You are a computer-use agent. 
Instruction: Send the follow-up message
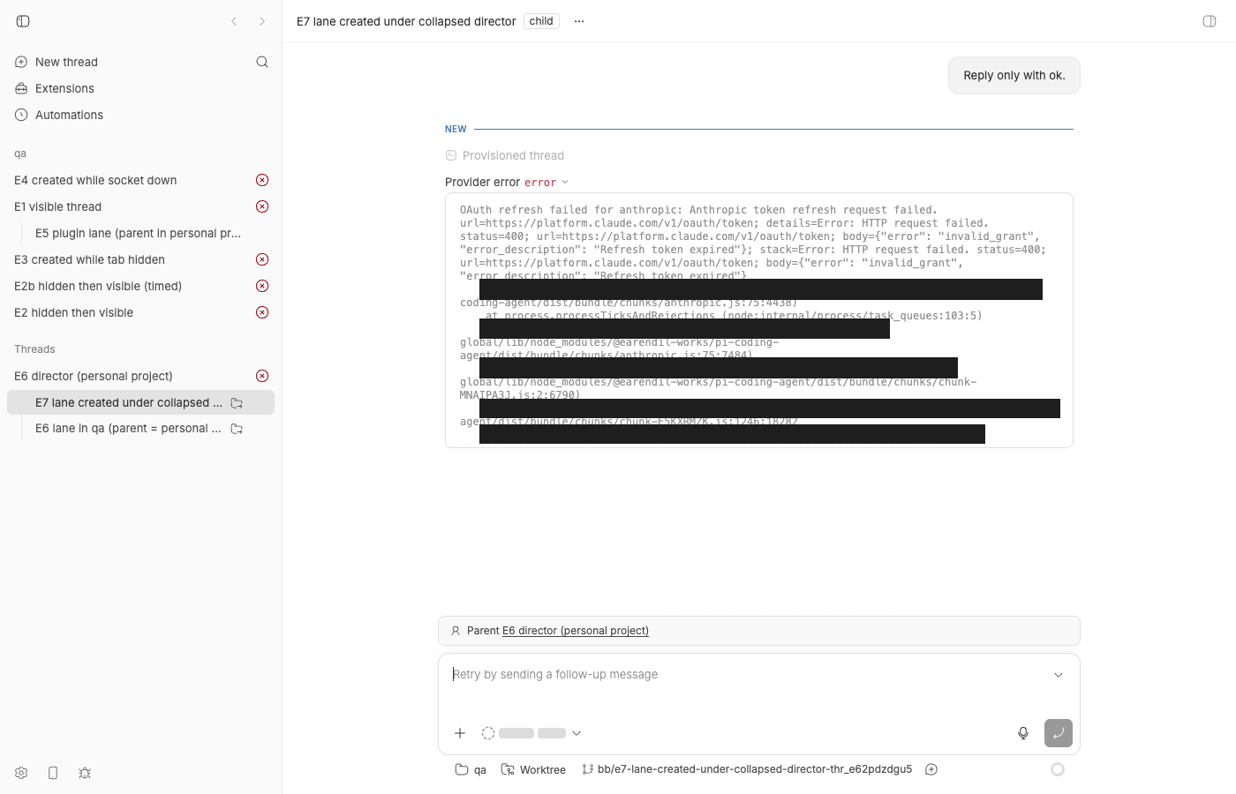1059,733
